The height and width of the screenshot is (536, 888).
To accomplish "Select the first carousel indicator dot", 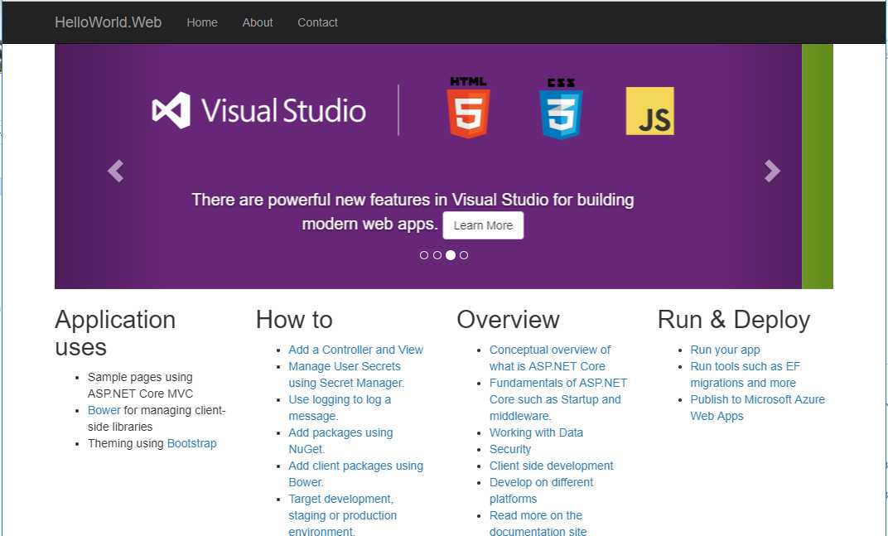I will pyautogui.click(x=423, y=255).
